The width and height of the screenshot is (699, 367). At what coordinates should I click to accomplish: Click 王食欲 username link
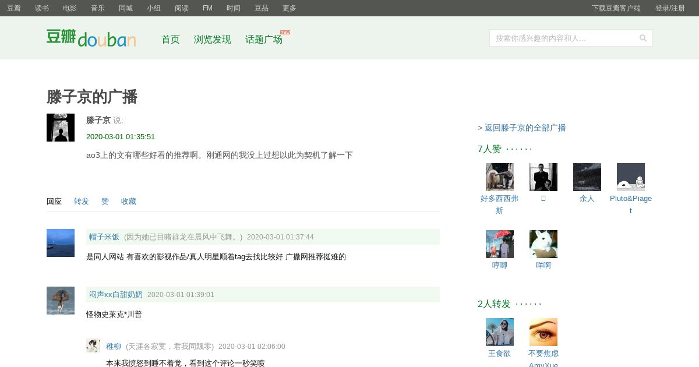500,354
